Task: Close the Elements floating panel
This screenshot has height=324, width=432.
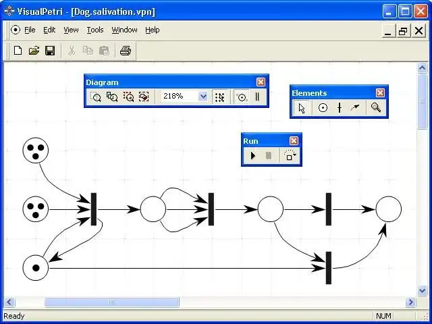Action: tap(380, 93)
